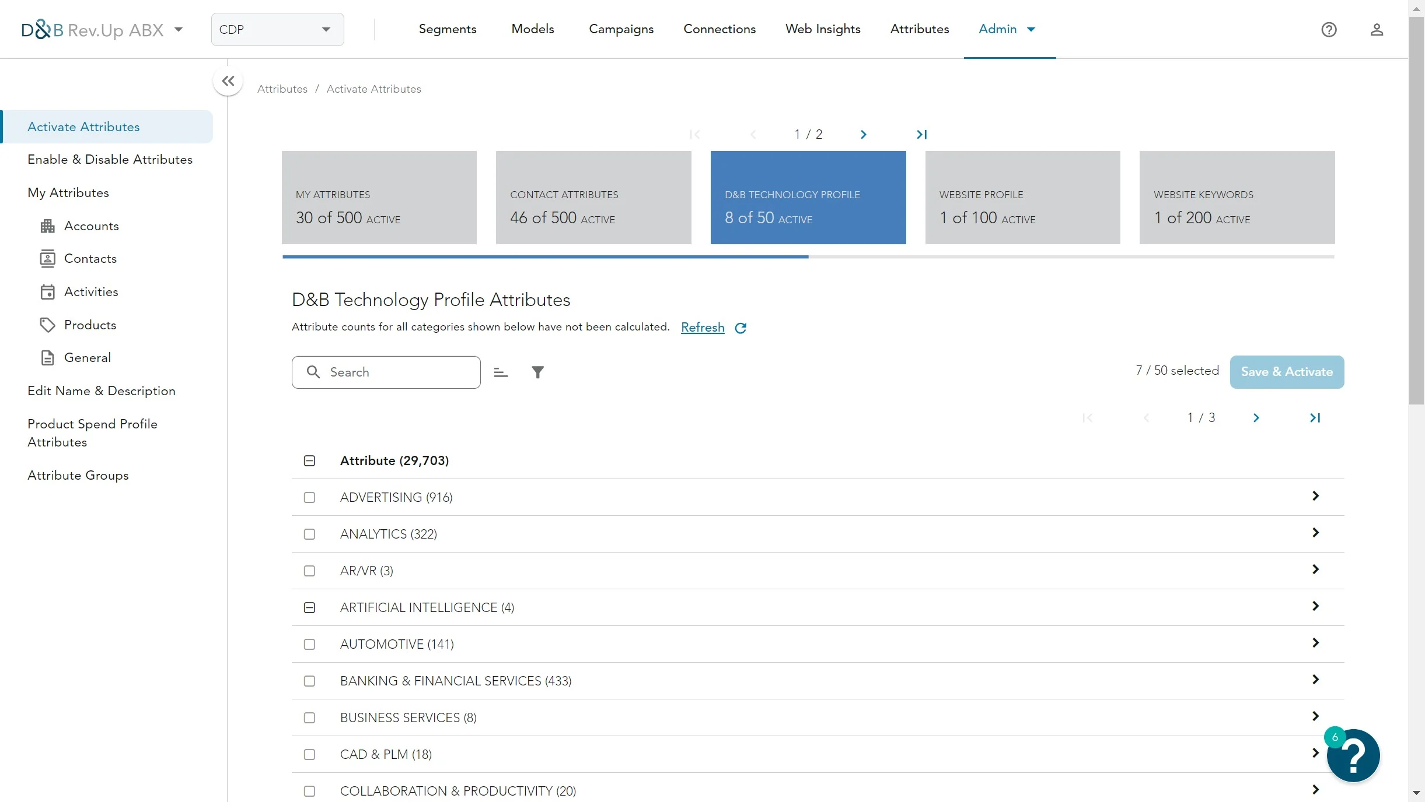Open Attribute Groups in sidebar
Image resolution: width=1425 pixels, height=802 pixels.
(x=78, y=476)
